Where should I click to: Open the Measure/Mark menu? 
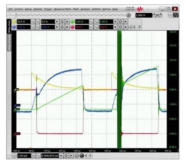[x=62, y=9]
